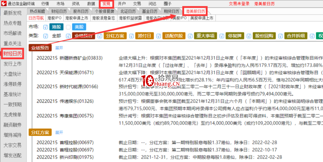Select the 日历导航 sub-tab
323x162 pixels.
[36, 18]
